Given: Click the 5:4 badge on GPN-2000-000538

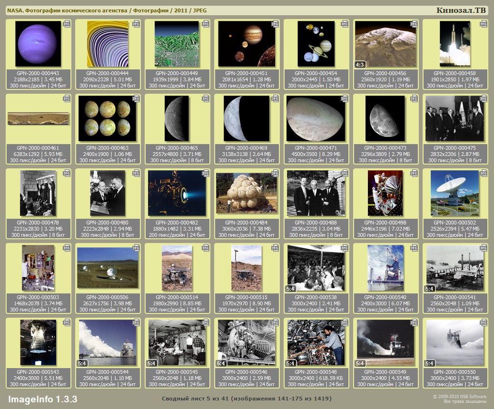Looking at the screenshot, I should [291, 288].
